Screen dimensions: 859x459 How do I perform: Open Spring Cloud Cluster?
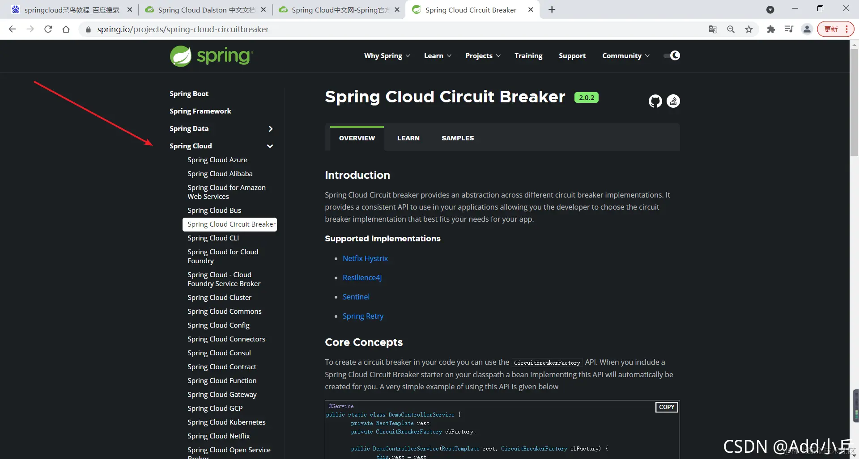(219, 298)
